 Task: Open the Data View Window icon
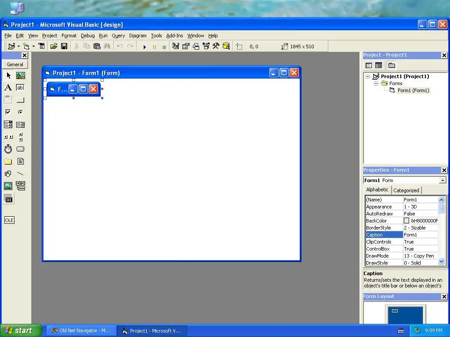(x=226, y=46)
